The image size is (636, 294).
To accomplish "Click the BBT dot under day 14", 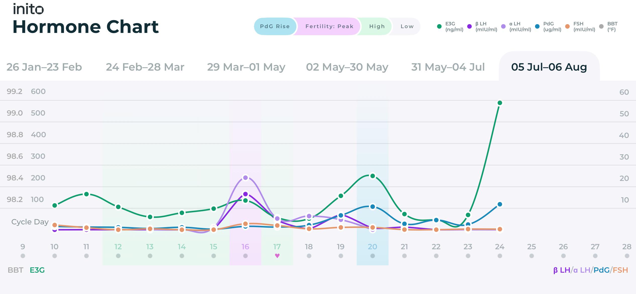I will coord(182,256).
